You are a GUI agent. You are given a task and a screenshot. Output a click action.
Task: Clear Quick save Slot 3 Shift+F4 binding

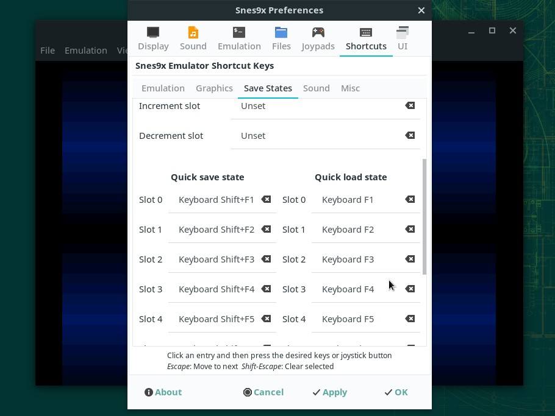coord(266,289)
